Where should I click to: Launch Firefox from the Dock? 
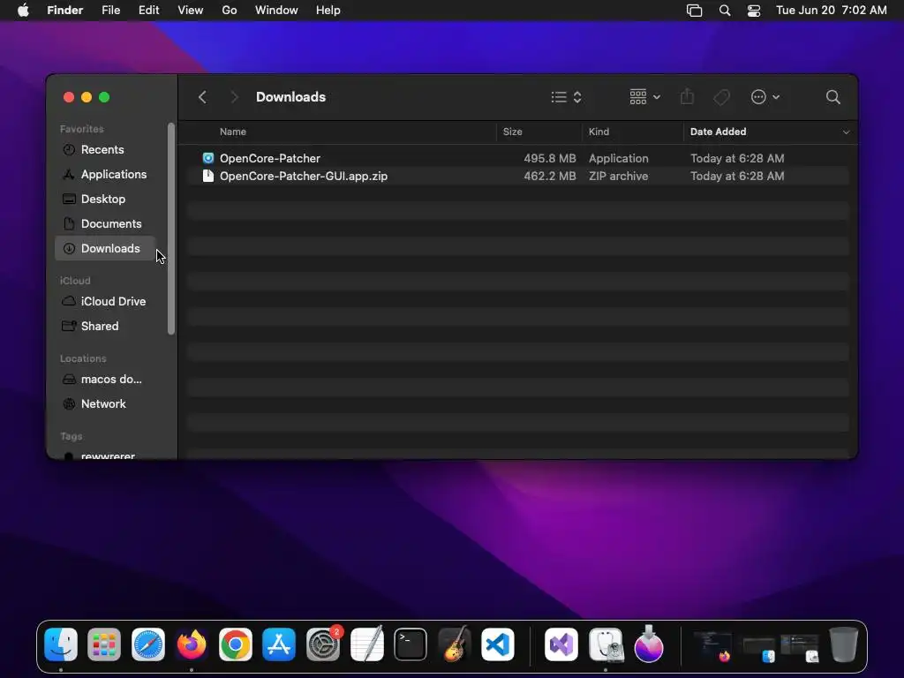[x=192, y=644]
